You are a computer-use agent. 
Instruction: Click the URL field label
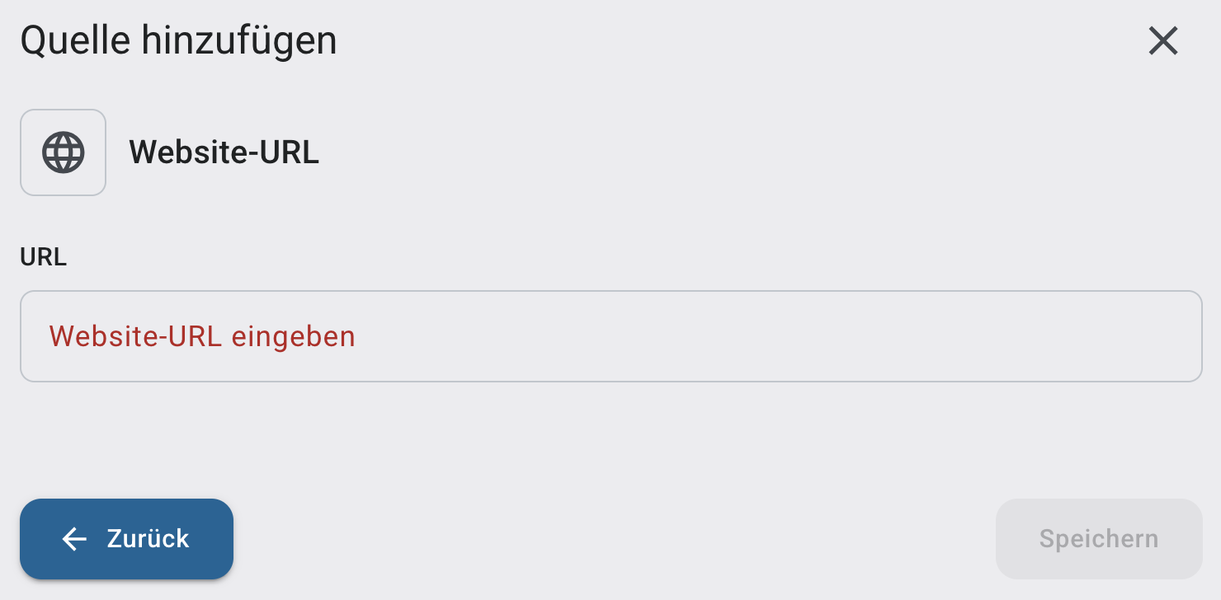click(x=43, y=257)
